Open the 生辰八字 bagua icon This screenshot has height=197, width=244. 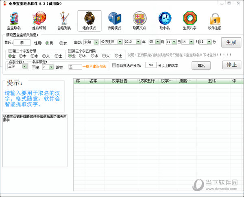point(190,21)
